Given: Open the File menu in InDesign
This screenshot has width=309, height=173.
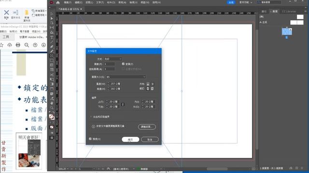Looking at the screenshot, I should [x=68, y=2].
